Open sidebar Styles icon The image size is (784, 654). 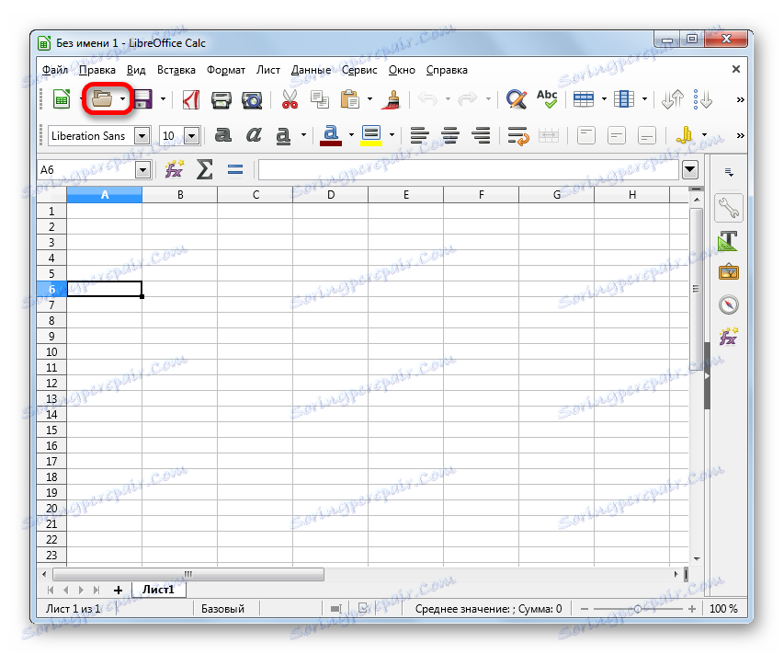click(728, 241)
